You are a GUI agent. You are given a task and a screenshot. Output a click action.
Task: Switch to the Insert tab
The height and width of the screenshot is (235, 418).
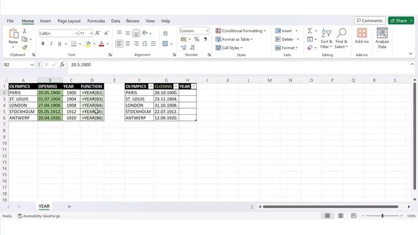point(45,21)
